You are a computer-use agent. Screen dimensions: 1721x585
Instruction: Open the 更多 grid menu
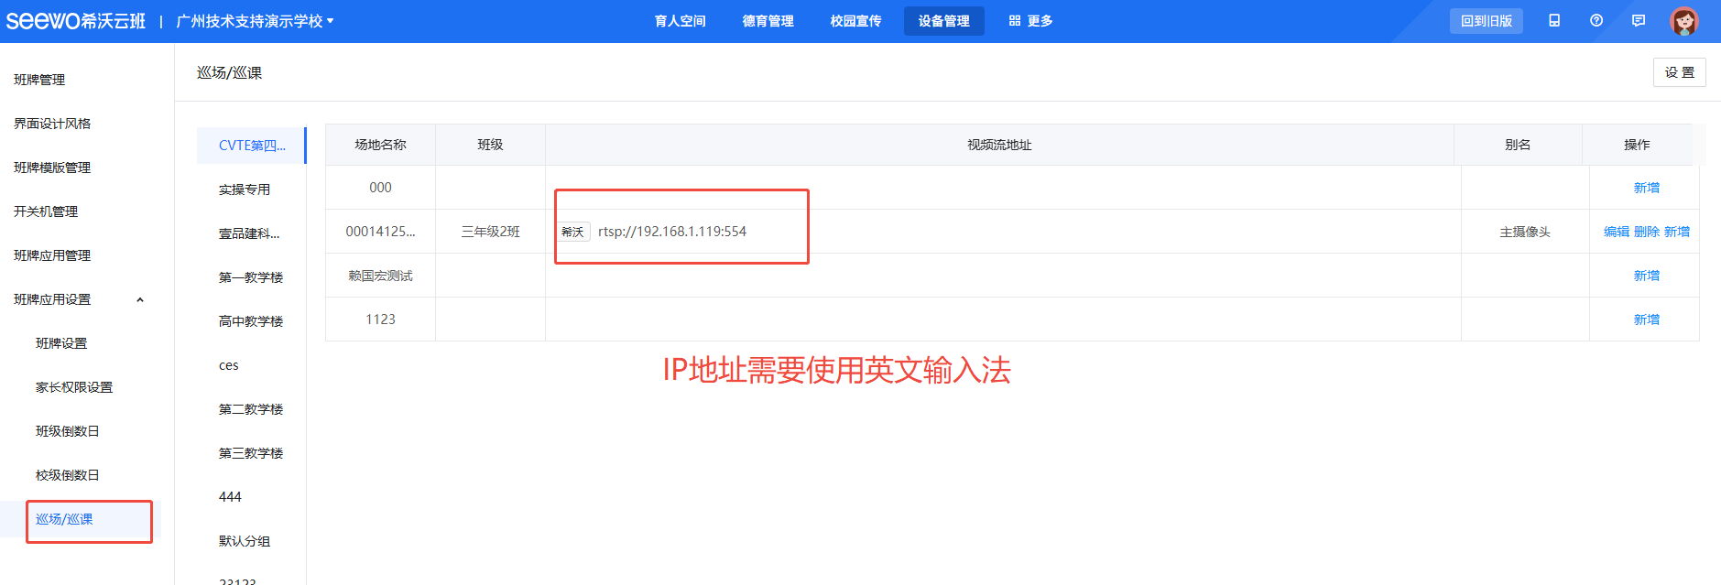pos(1030,21)
